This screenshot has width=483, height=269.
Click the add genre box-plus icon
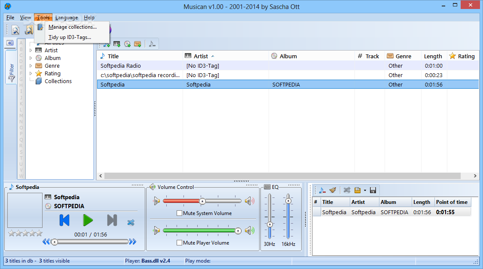[x=138, y=44]
